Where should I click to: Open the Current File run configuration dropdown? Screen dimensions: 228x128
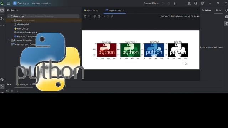151,3
